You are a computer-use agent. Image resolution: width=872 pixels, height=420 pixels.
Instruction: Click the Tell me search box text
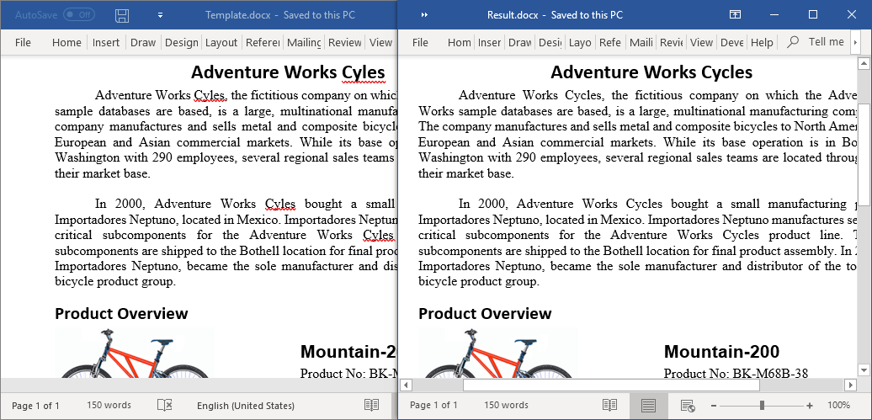point(826,42)
